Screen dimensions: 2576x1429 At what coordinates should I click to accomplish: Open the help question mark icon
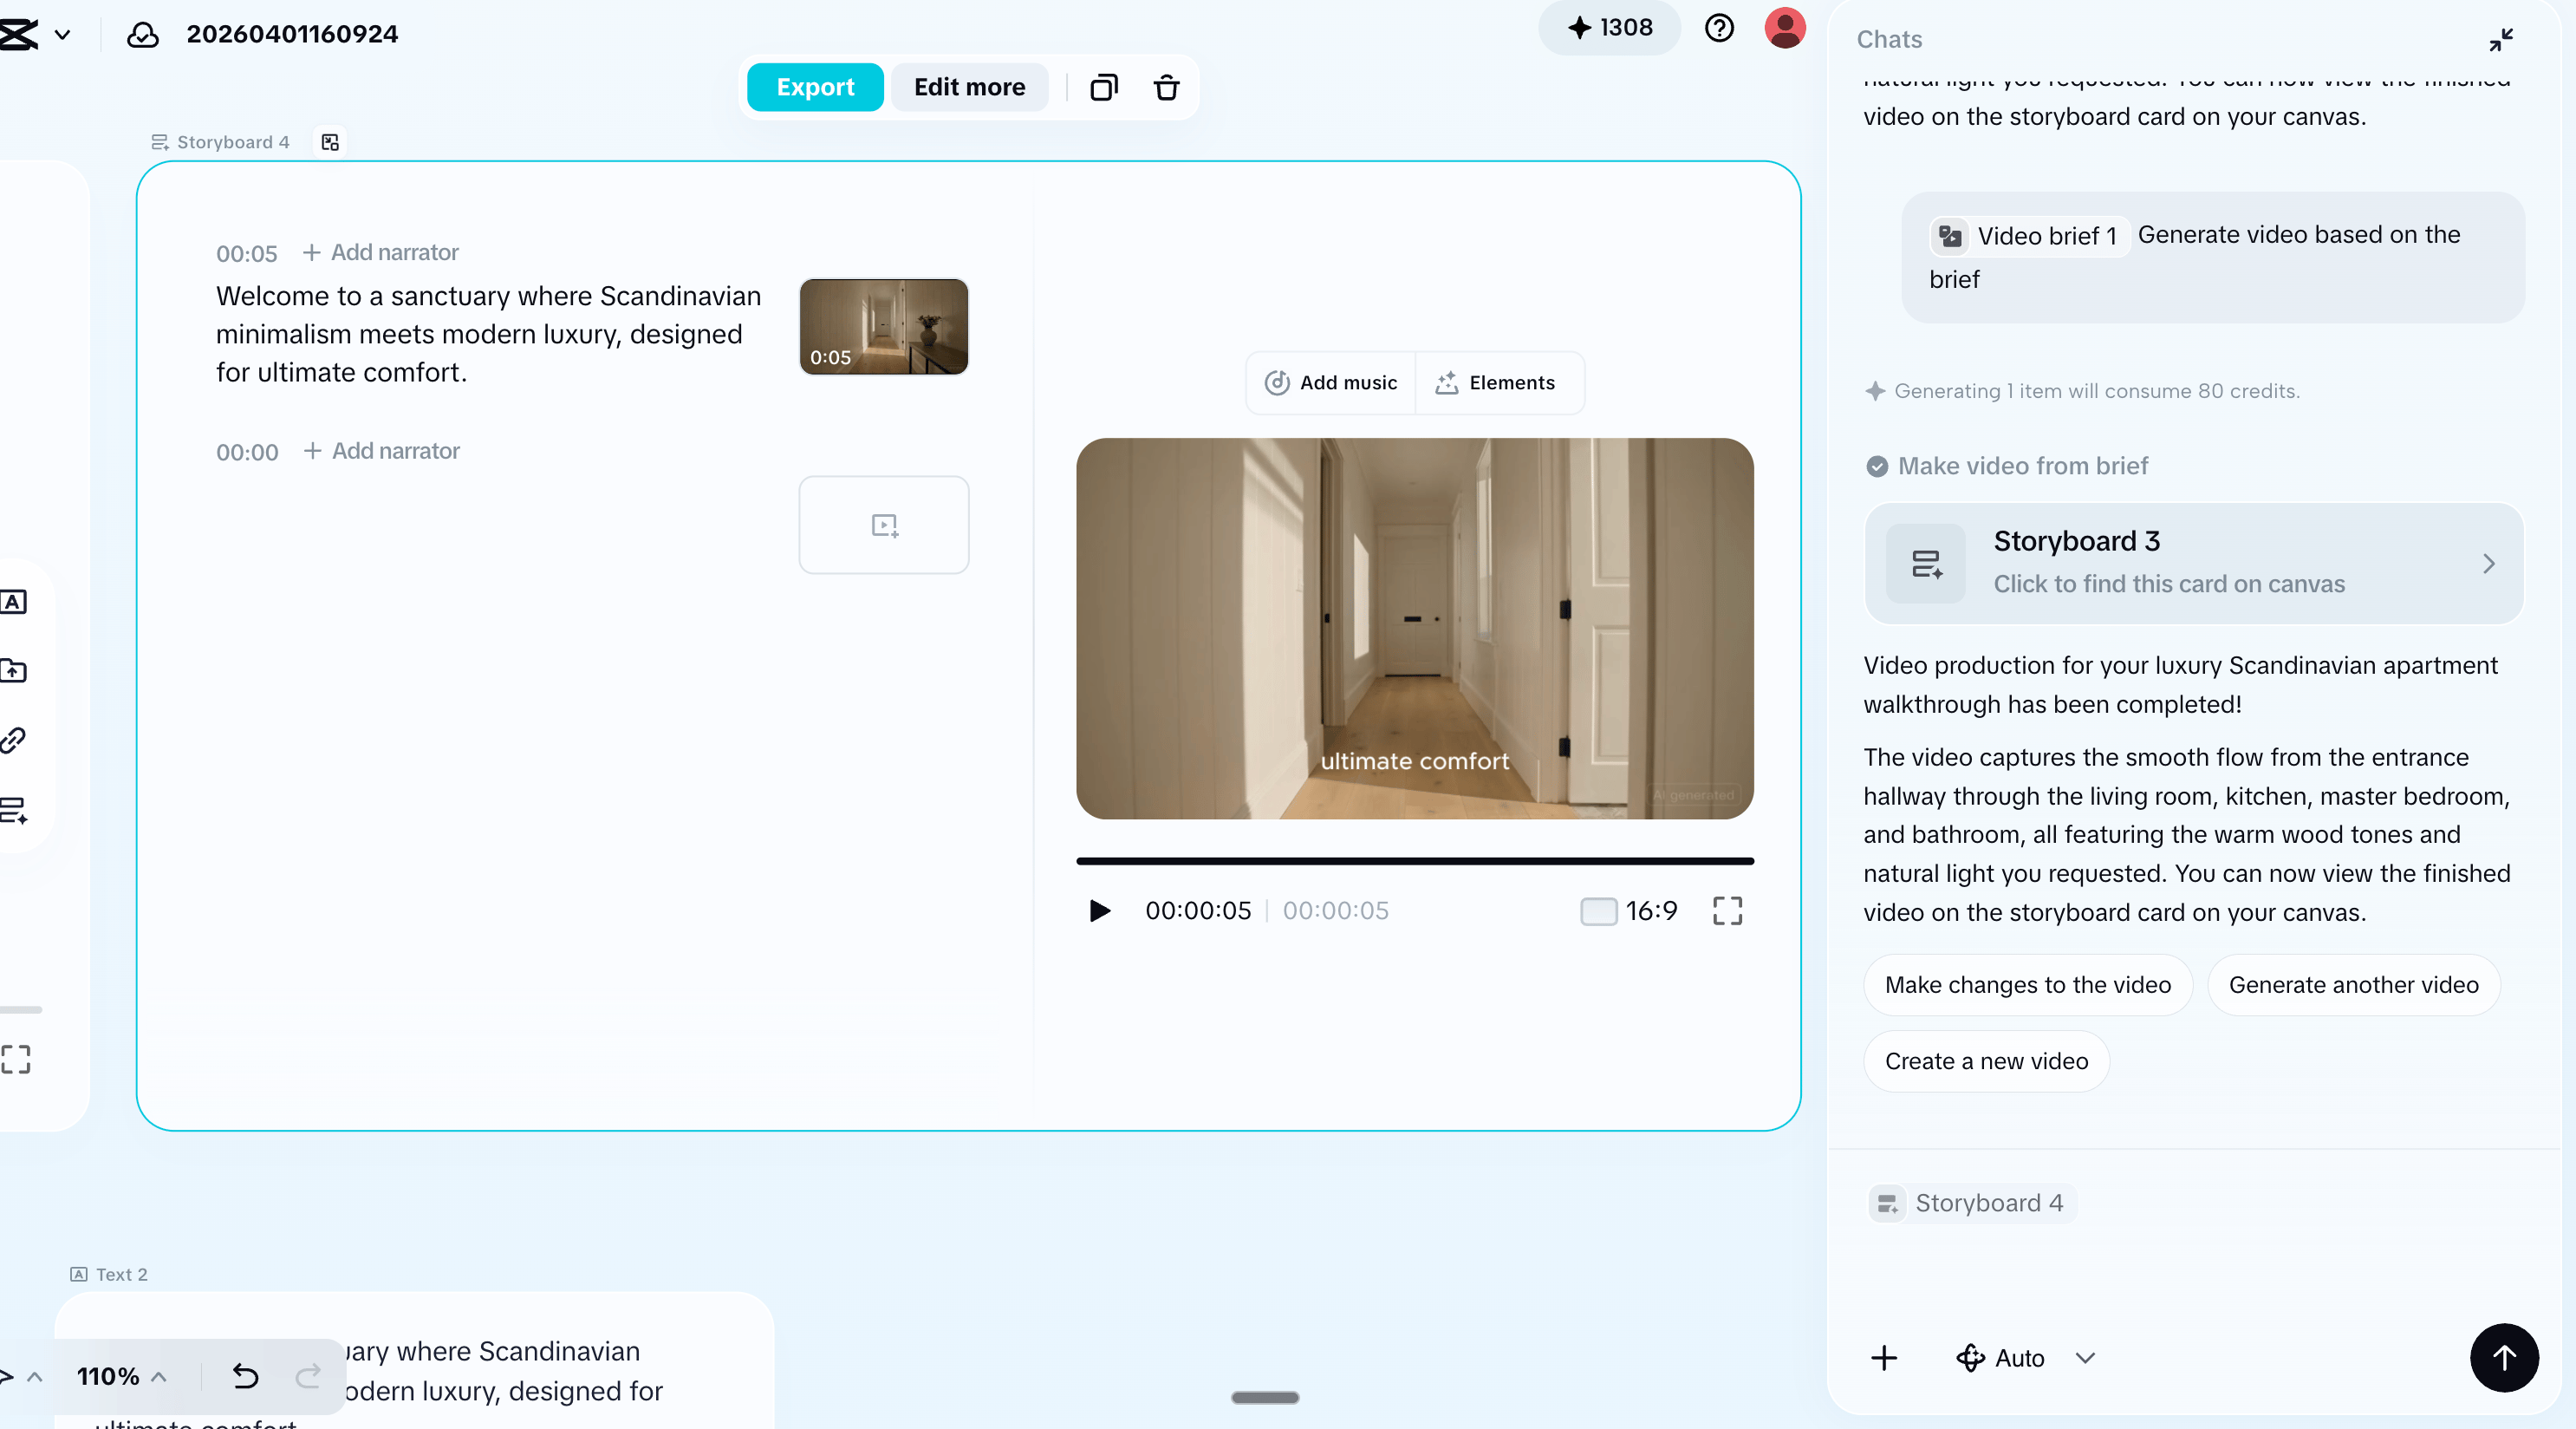(x=1719, y=28)
